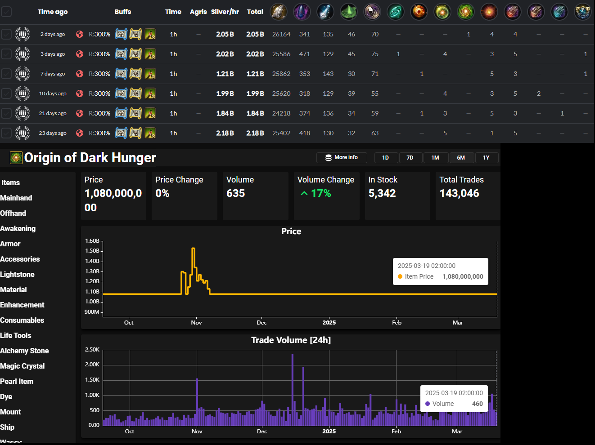Open the Material category
Screen dimensions: 595x445
coord(14,290)
